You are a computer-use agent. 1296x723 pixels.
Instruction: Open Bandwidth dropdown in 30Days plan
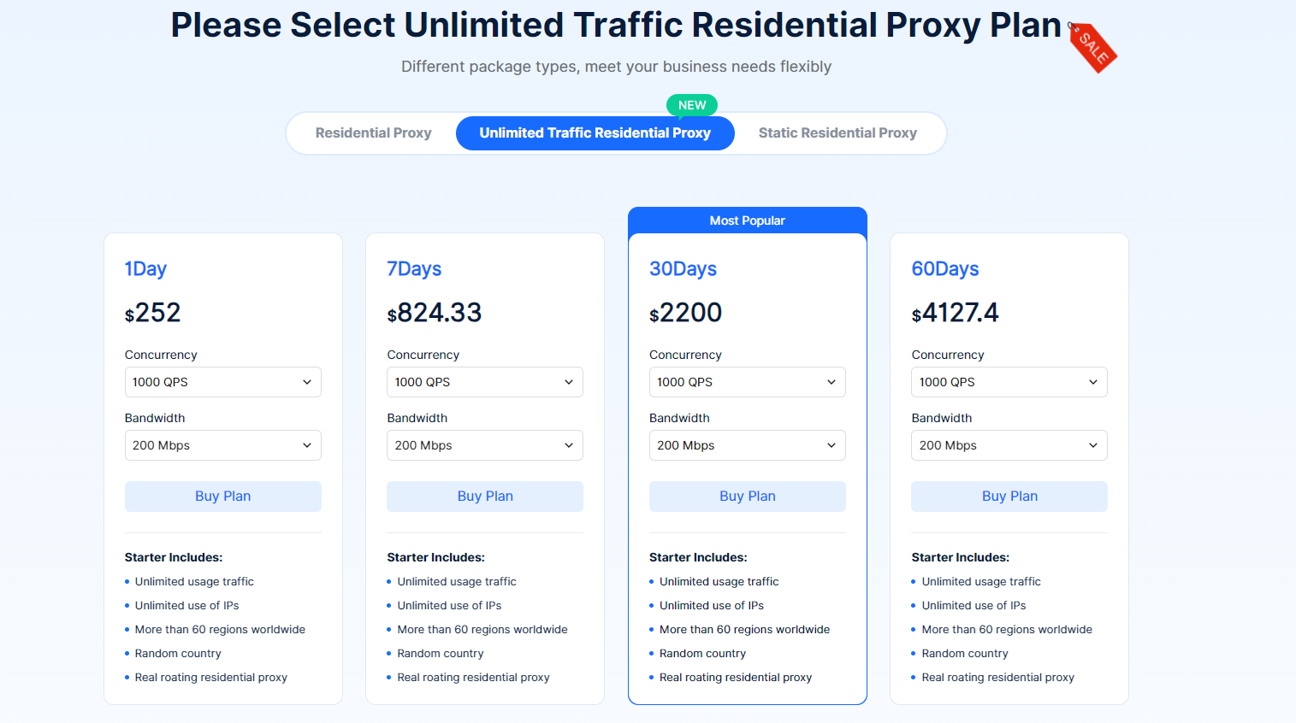point(748,445)
